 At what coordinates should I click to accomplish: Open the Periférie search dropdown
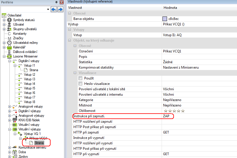pos(48,9)
